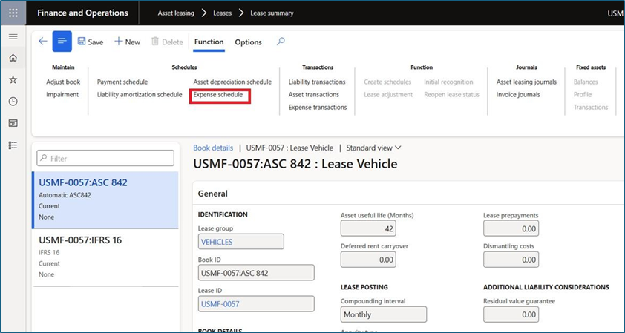Viewport: 625px width, 333px height.
Task: Open Workspaces icon in the sidebar
Action: click(x=13, y=123)
